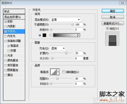
Task: Confirm with the 确定 OK button
Action: click(x=113, y=11)
